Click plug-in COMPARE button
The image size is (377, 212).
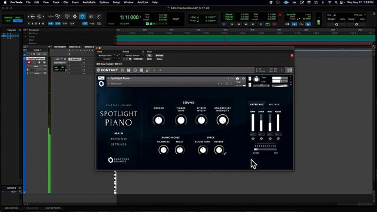click(x=138, y=59)
